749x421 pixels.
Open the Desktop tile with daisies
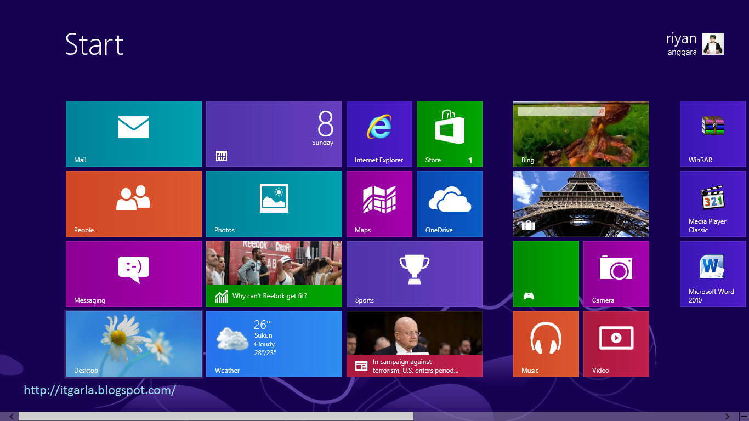pos(134,344)
